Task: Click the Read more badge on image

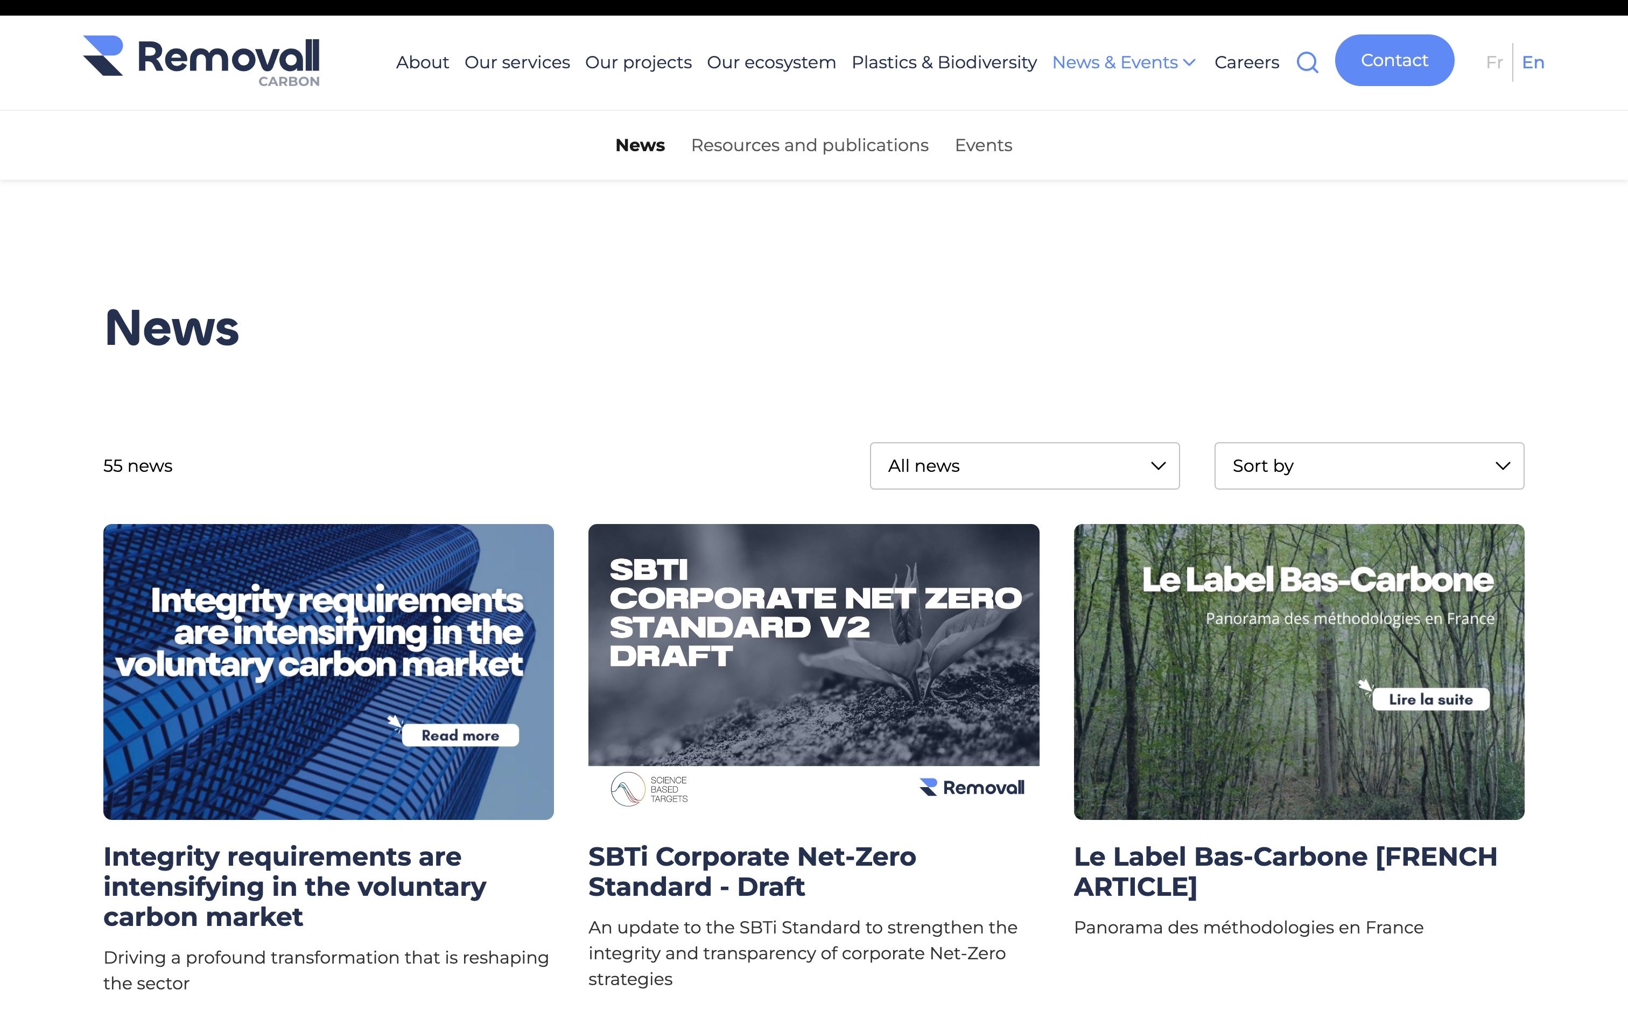Action: pos(460,735)
